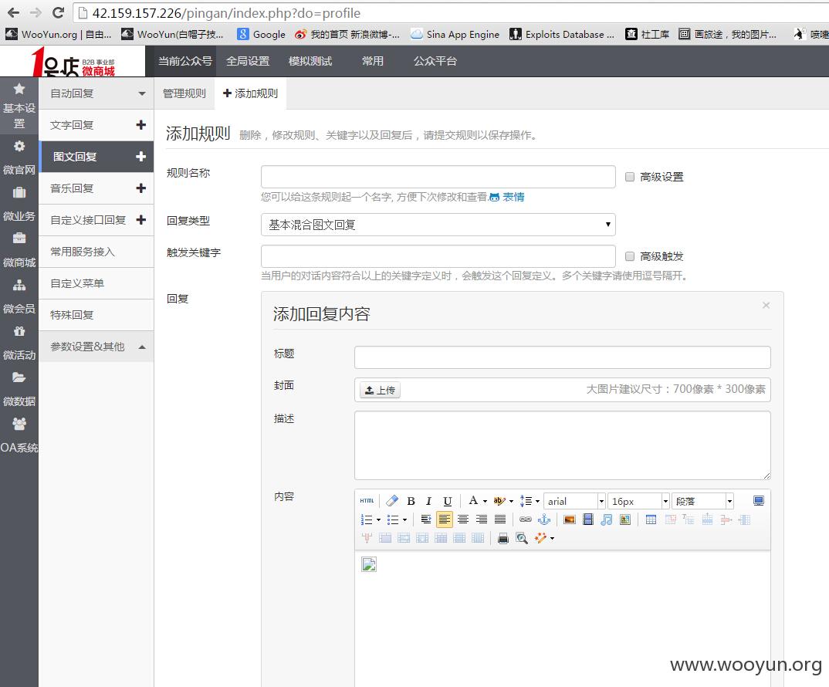Click the indent icon in editor toolbar

(426, 519)
